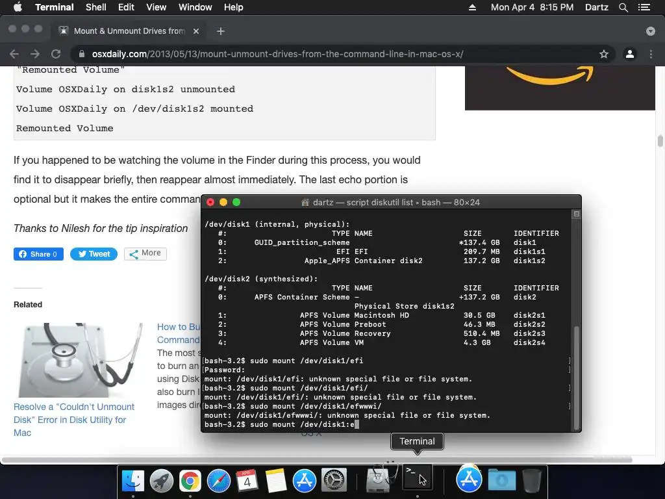Click the padlock site info icon
Image resolution: width=665 pixels, height=499 pixels.
click(x=82, y=54)
